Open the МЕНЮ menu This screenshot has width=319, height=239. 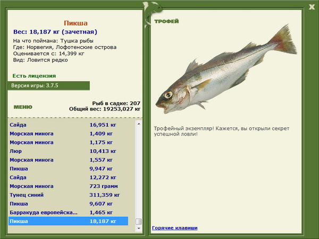[23, 107]
